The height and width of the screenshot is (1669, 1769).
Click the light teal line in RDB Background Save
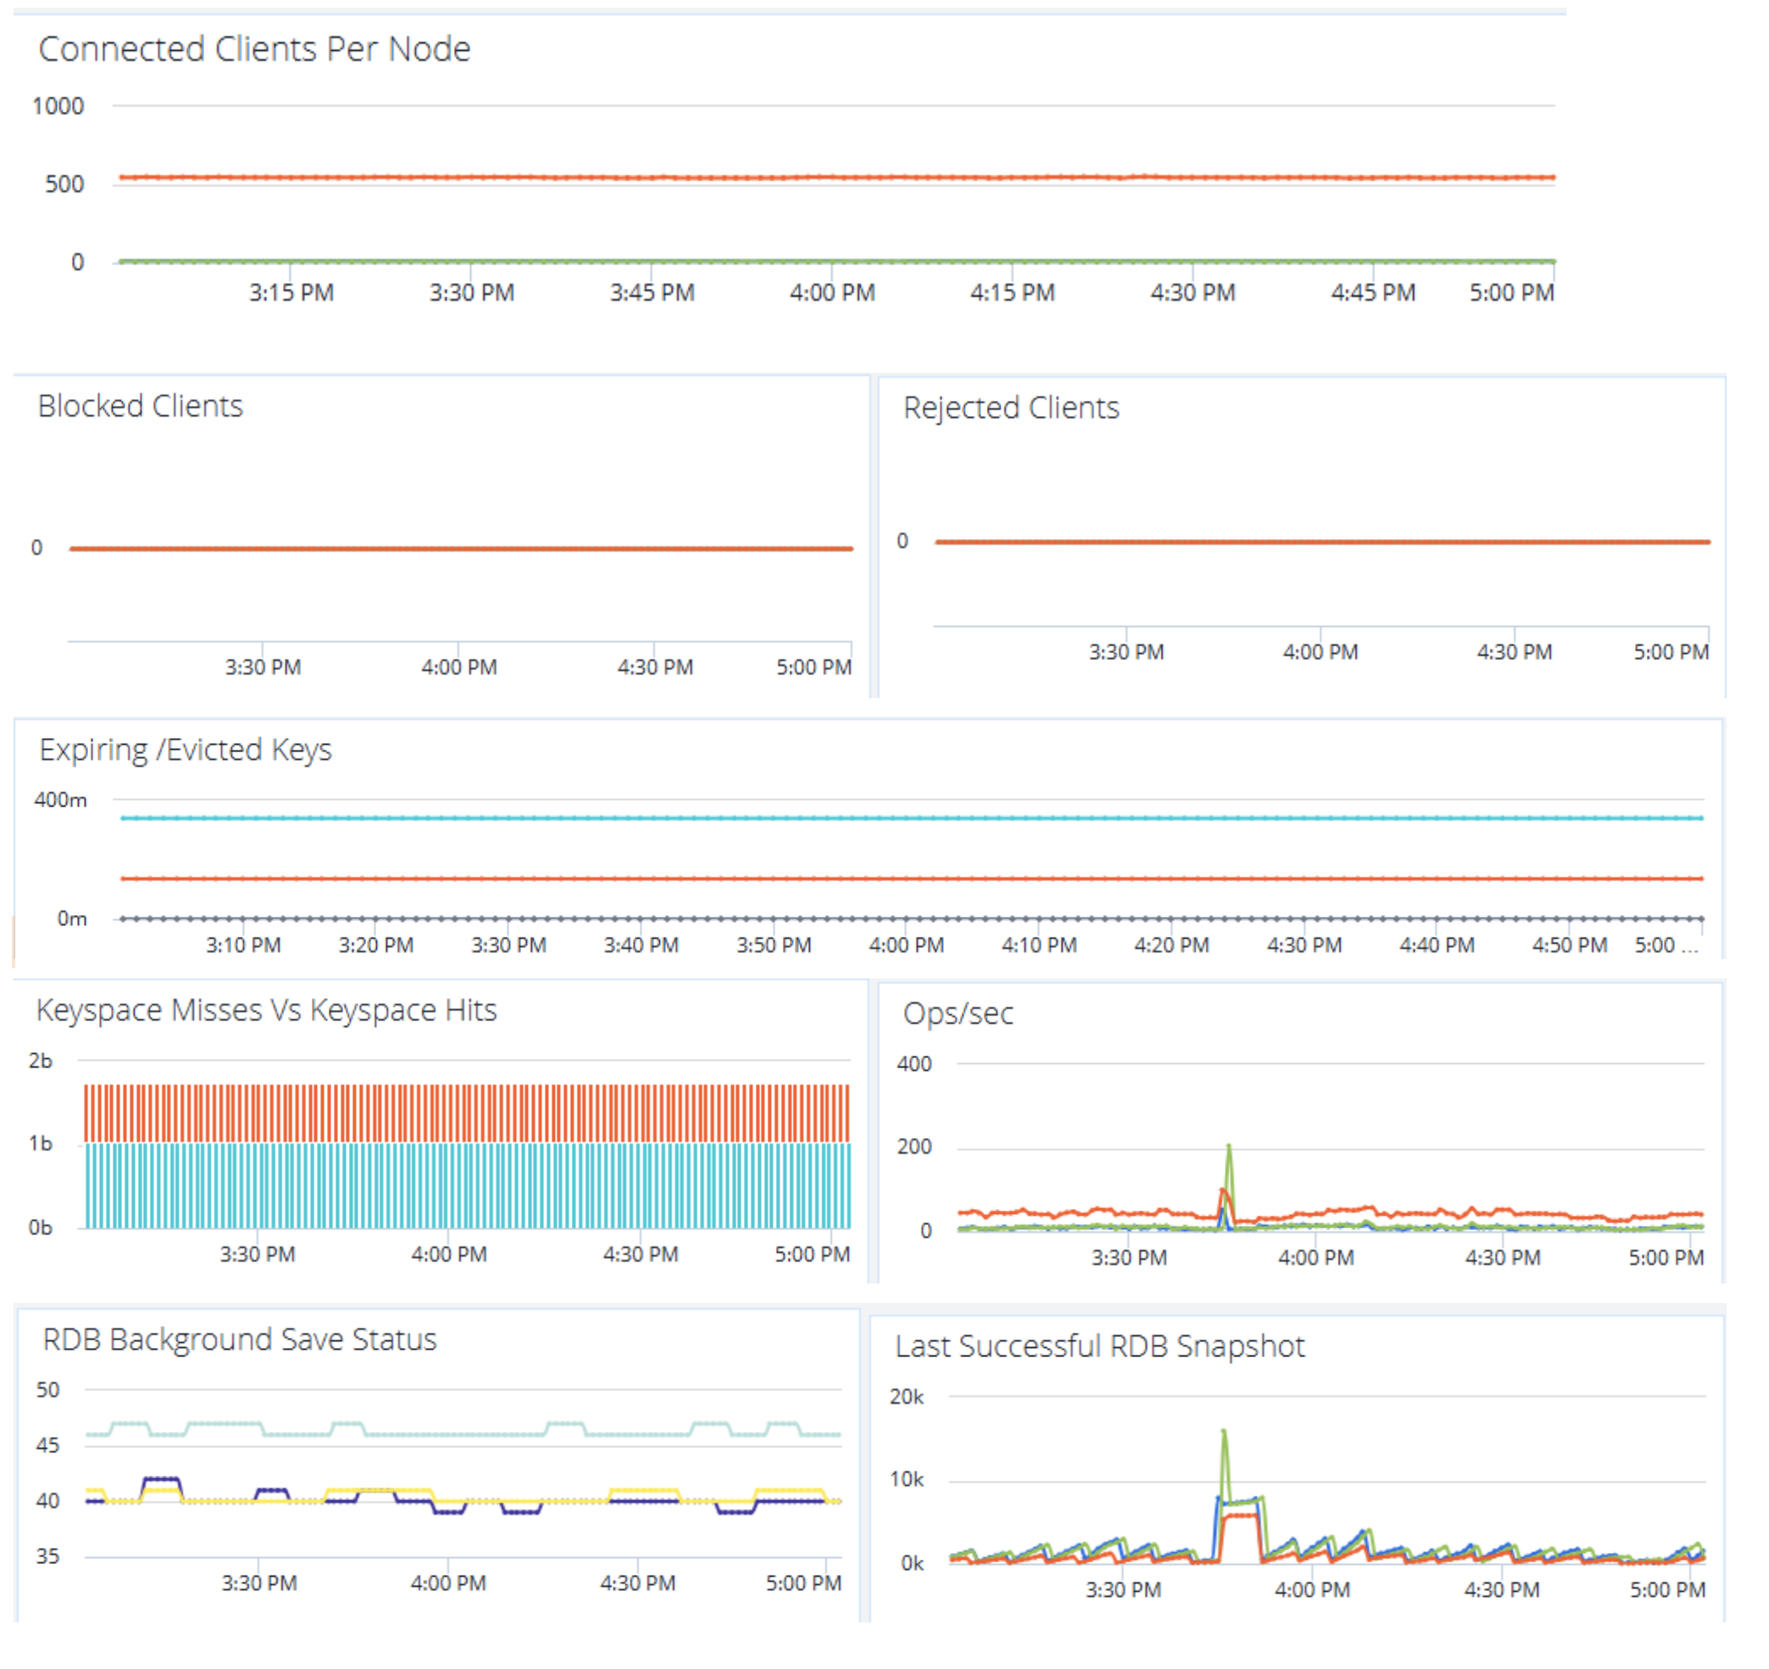pos(445,1435)
